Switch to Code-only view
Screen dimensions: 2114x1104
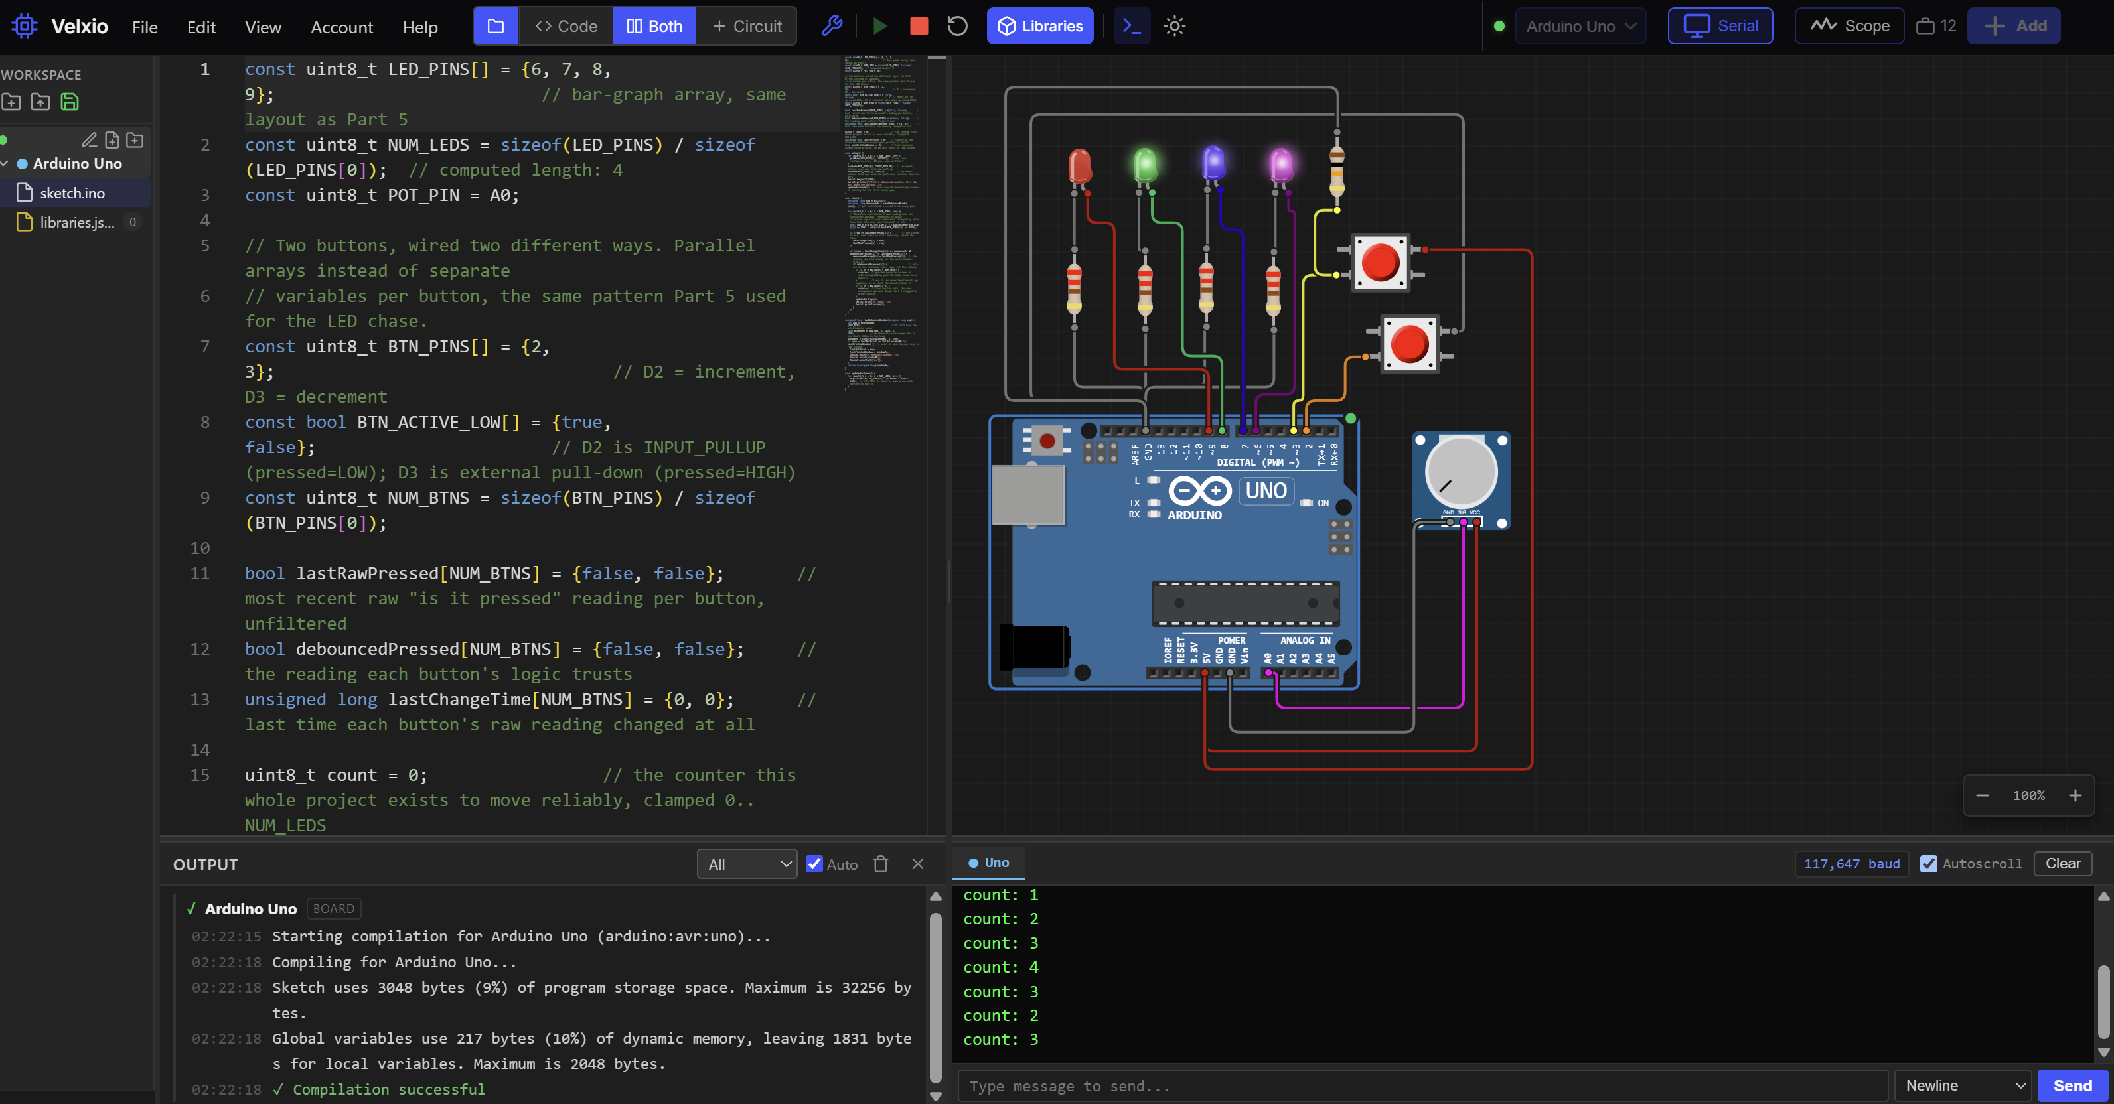tap(566, 27)
